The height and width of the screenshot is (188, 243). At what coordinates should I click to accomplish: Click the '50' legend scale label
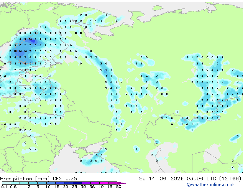point(118,186)
